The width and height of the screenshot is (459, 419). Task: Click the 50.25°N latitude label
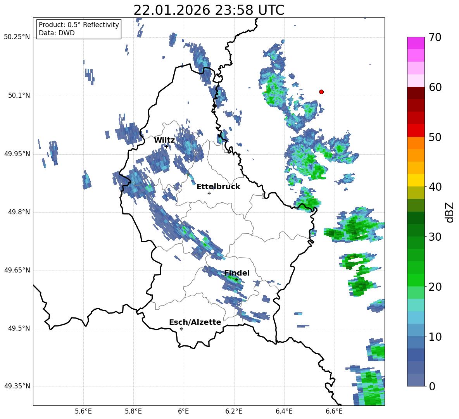coord(17,37)
